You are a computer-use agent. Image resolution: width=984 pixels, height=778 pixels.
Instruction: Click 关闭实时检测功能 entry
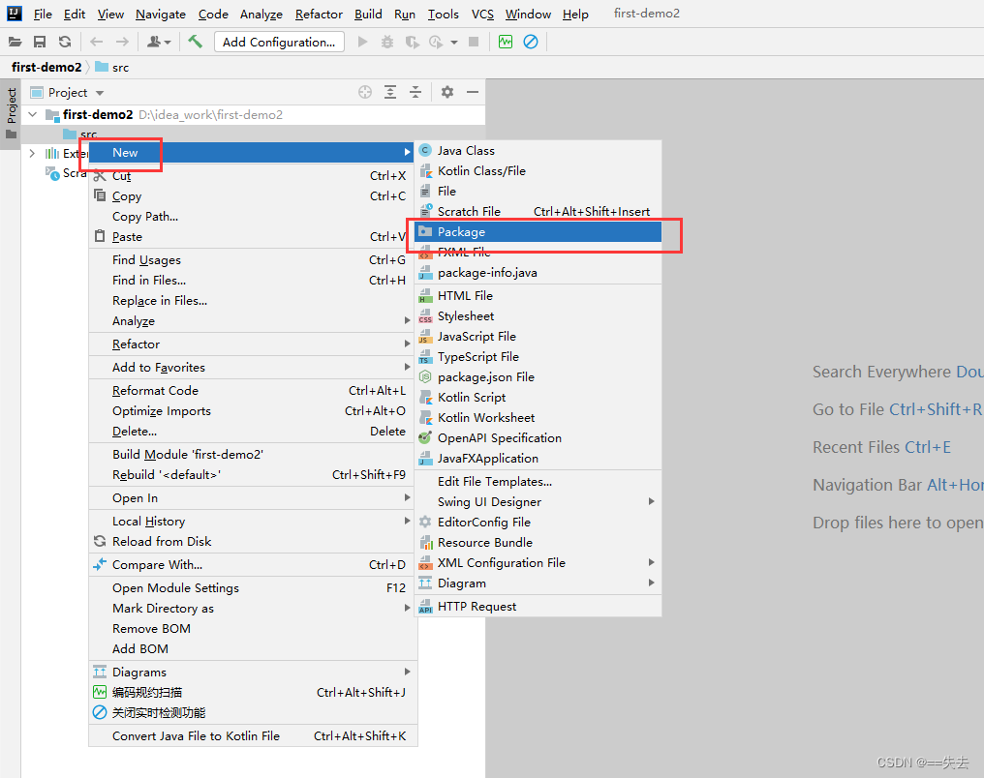[251, 712]
